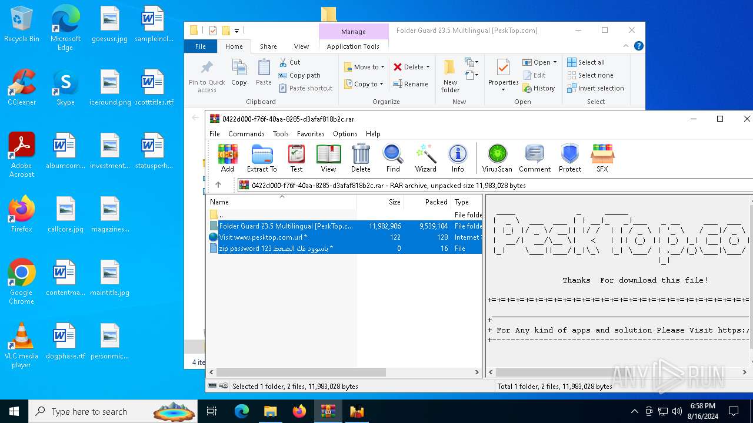Sort by the Name column header
This screenshot has width=753, height=423.
(x=282, y=202)
